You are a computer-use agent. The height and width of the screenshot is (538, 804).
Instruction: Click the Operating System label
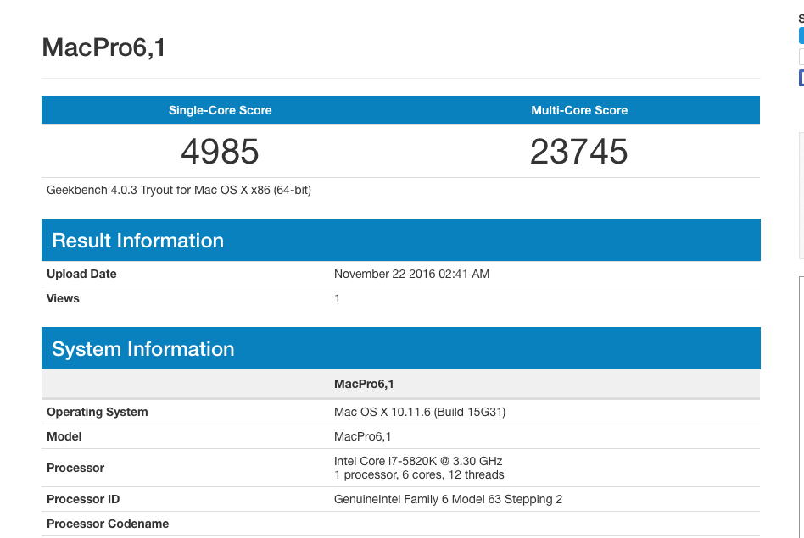98,412
